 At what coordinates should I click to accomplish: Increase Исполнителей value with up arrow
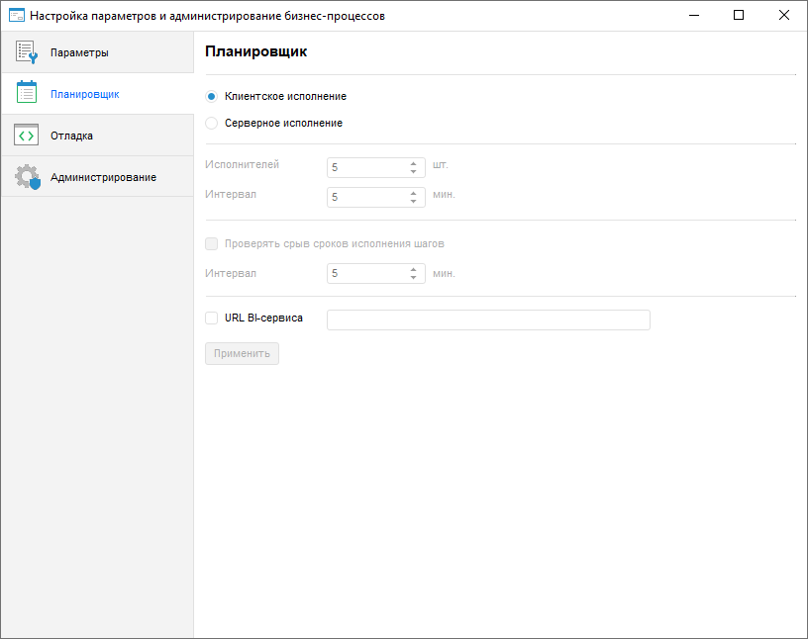413,162
